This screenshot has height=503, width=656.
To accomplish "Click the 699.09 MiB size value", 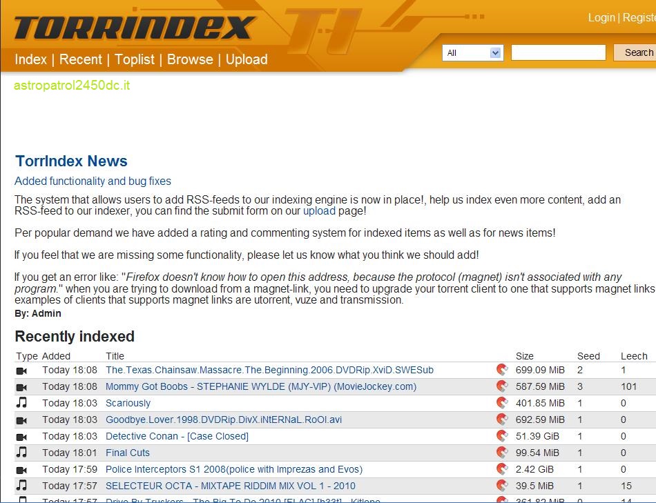I will click(540, 370).
